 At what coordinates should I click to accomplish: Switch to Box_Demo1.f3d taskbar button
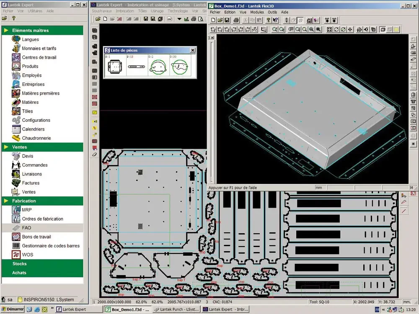pyautogui.click(x=128, y=309)
